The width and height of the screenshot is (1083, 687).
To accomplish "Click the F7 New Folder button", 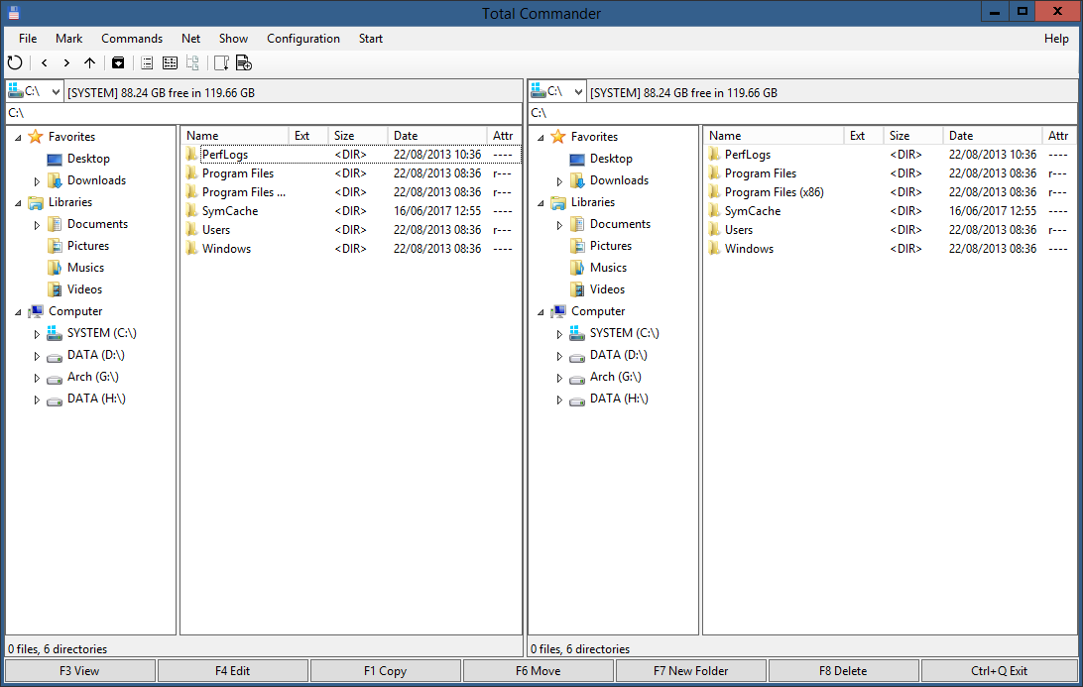I will point(690,670).
